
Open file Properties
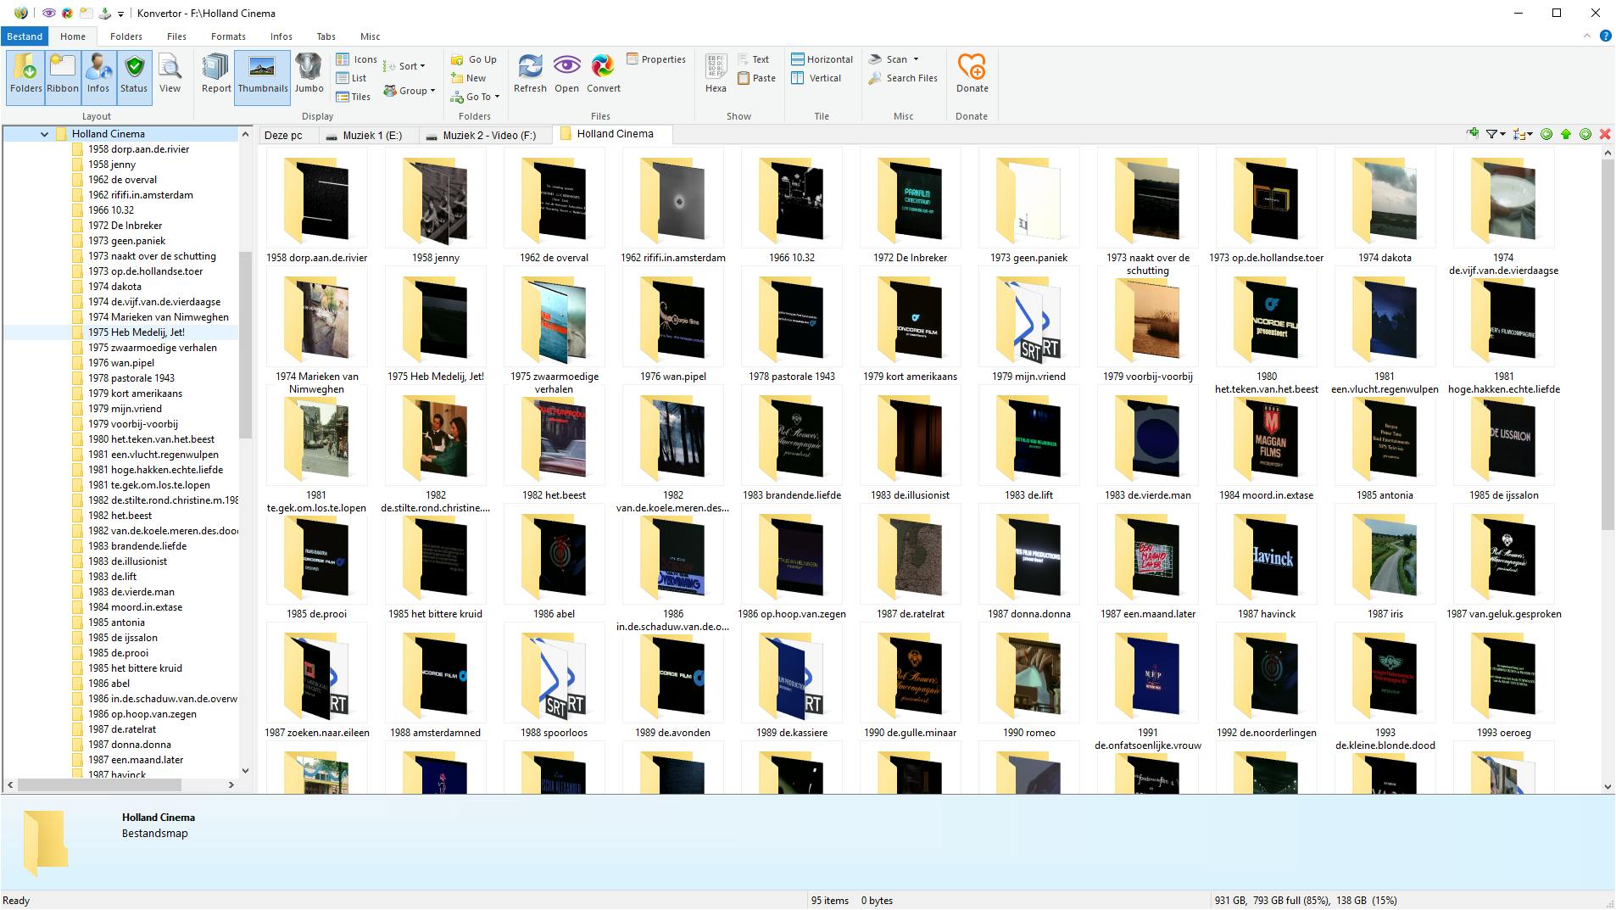click(656, 59)
